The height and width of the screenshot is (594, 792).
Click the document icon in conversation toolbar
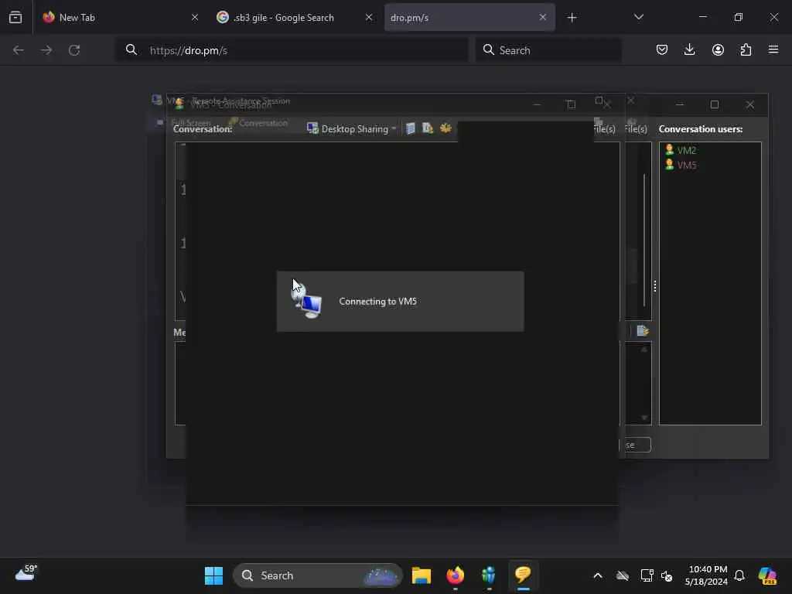click(427, 128)
